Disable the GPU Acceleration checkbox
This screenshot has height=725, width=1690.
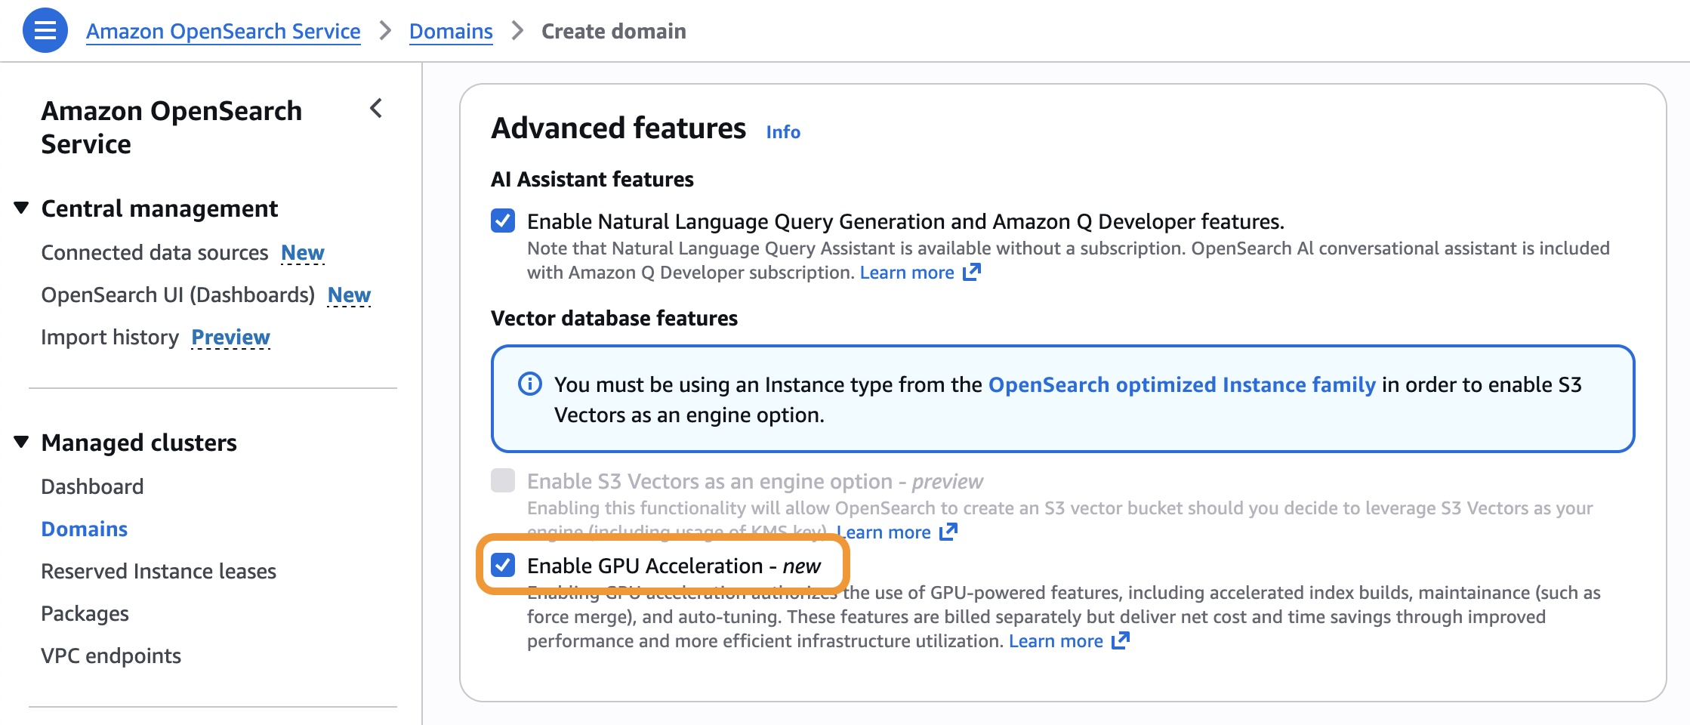pyautogui.click(x=504, y=565)
